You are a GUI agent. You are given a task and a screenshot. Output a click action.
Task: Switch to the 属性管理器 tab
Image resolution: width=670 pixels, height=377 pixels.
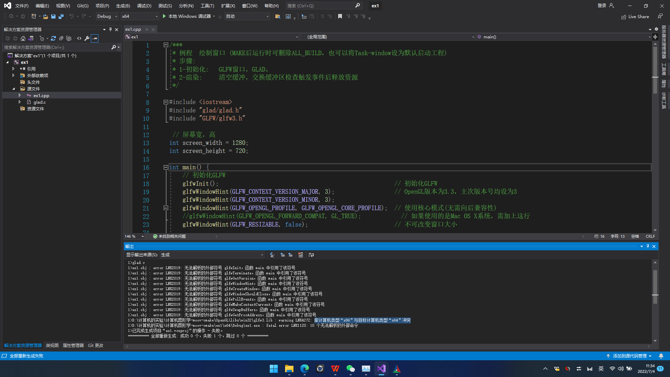(x=73, y=345)
